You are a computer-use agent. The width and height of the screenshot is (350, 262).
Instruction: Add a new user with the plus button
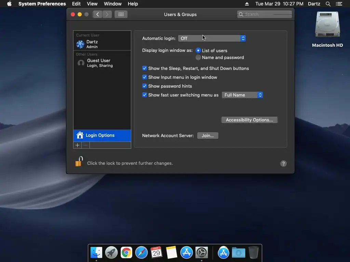point(78,145)
